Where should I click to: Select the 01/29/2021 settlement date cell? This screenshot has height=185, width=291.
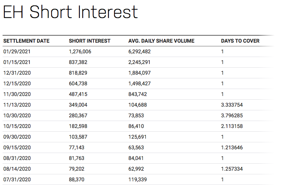pyautogui.click(x=17, y=51)
